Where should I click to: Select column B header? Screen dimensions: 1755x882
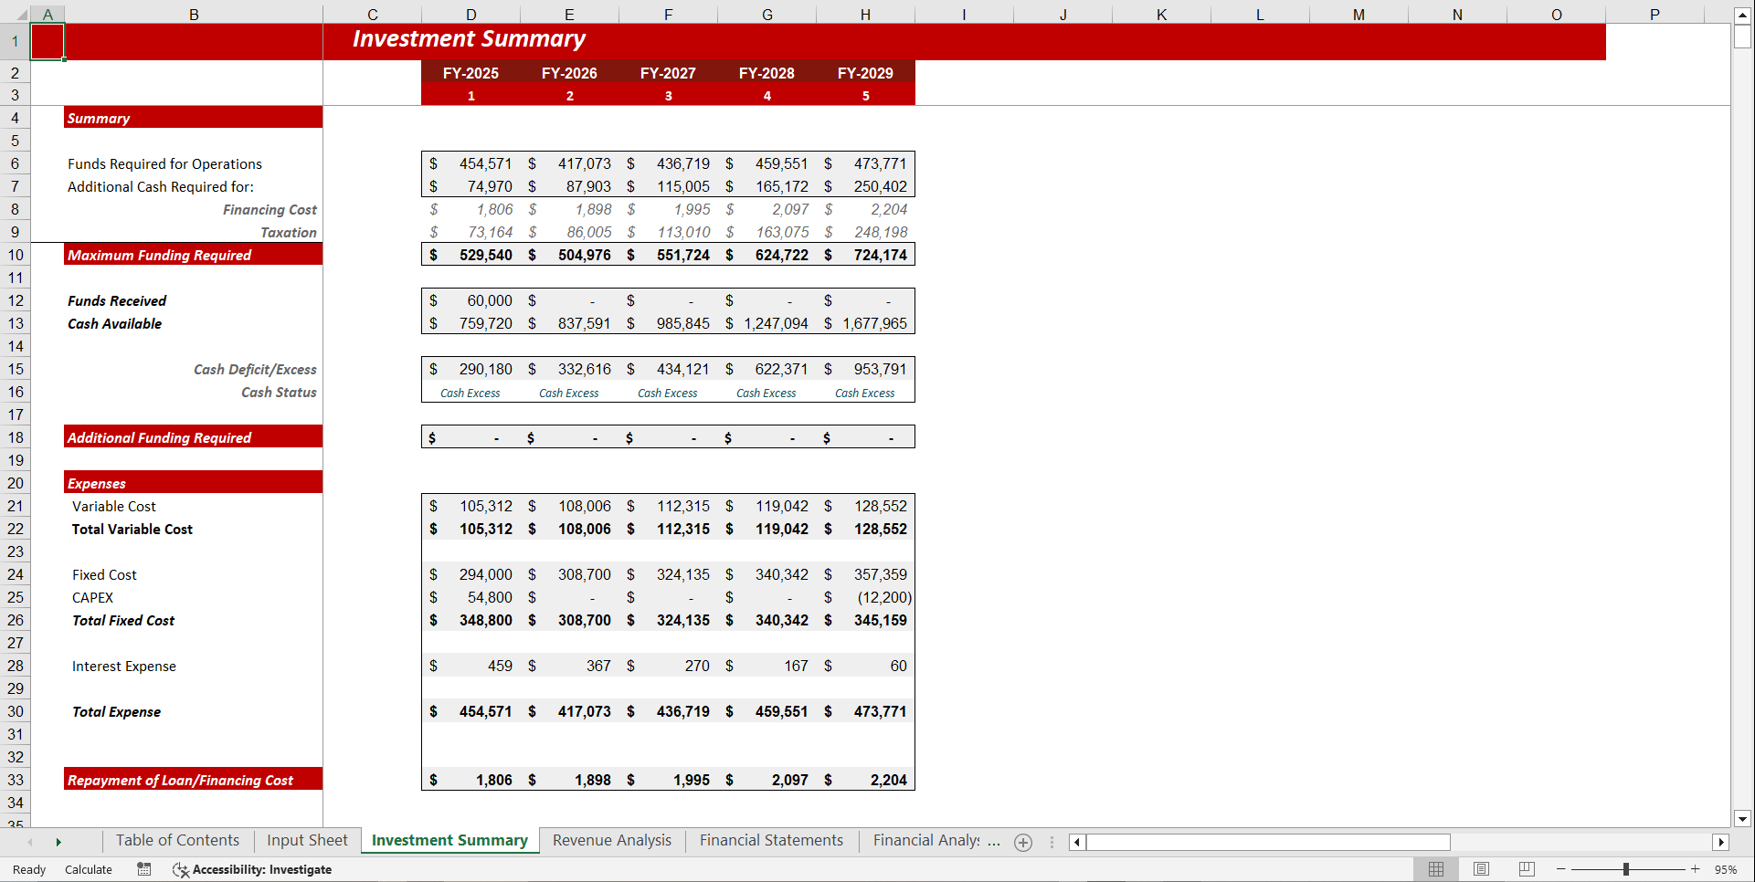[194, 14]
